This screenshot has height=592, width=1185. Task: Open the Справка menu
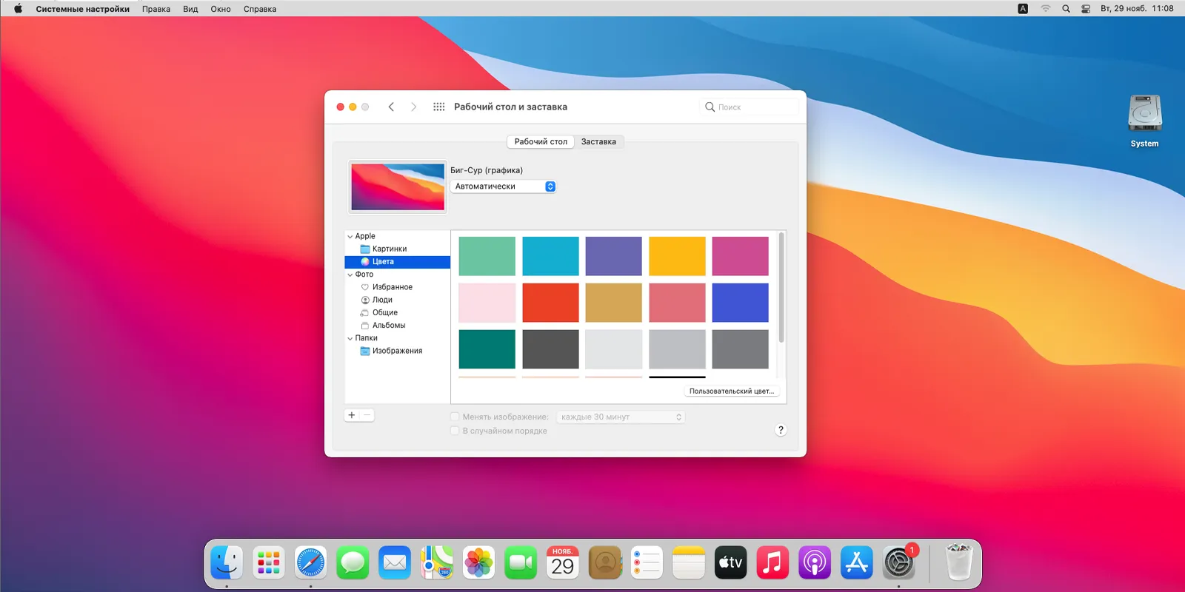(x=260, y=9)
